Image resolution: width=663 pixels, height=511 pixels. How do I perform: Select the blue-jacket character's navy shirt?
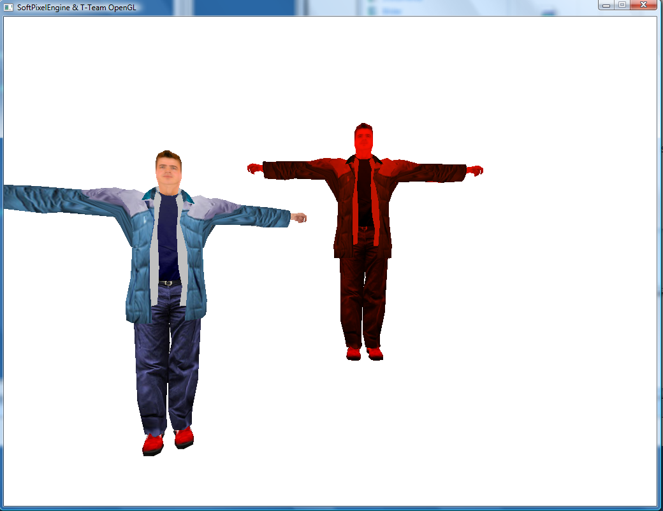(169, 236)
